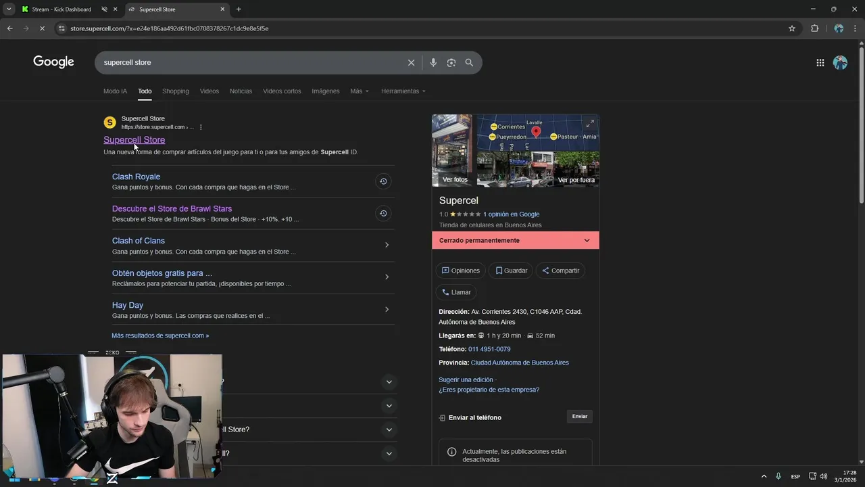Select the Shopping search tab

176,91
